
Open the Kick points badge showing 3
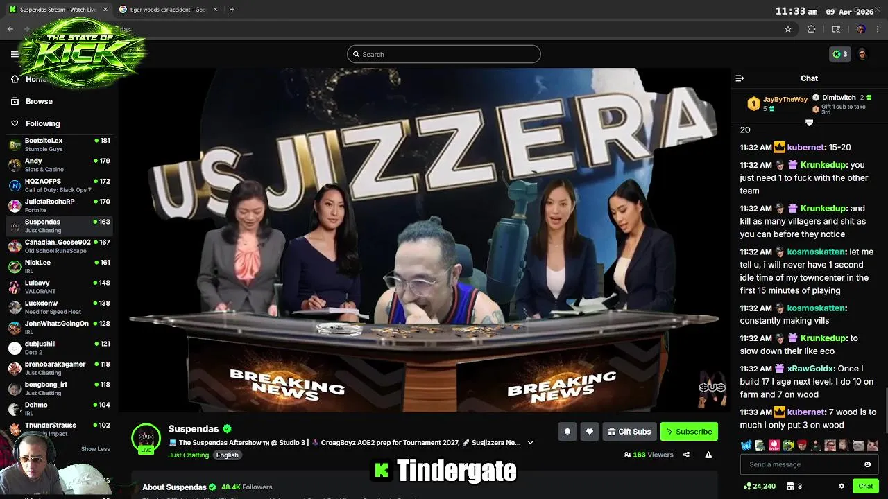pos(840,54)
